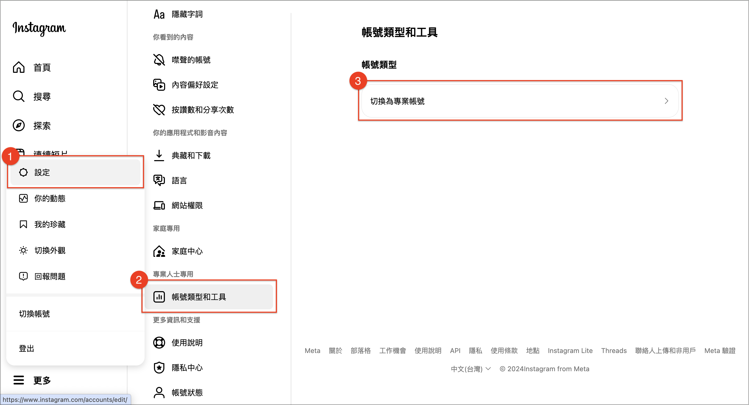Click the 地點 footer link
The width and height of the screenshot is (749, 405).
pos(533,351)
